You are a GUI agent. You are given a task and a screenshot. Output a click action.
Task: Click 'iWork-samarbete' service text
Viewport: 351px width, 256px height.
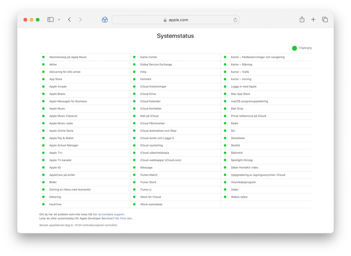151,204
